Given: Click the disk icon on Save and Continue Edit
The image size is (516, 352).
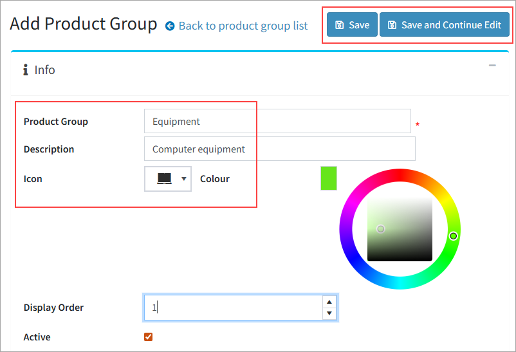Looking at the screenshot, I should click(392, 25).
